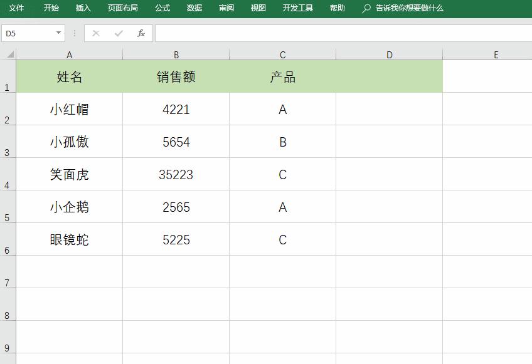Open the 文件 menu
Image resolution: width=532 pixels, height=364 pixels.
[x=16, y=8]
